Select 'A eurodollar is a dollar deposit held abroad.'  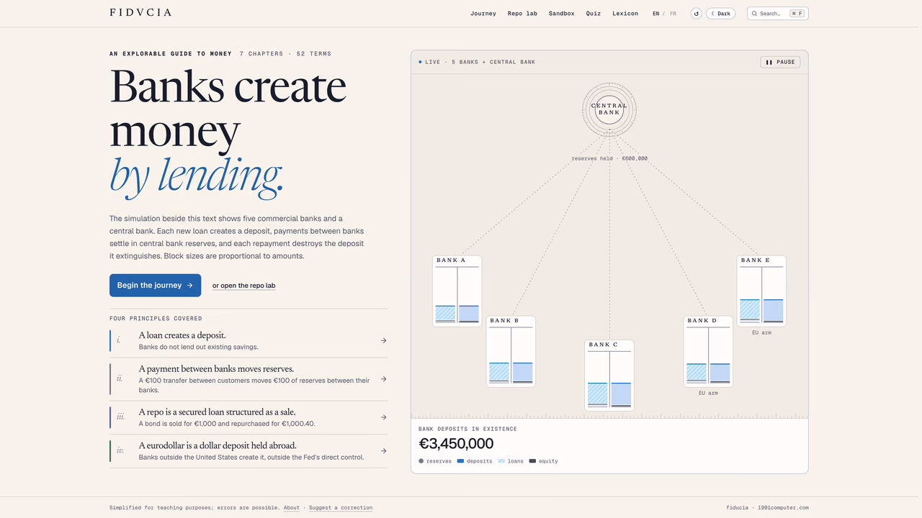pyautogui.click(x=249, y=451)
